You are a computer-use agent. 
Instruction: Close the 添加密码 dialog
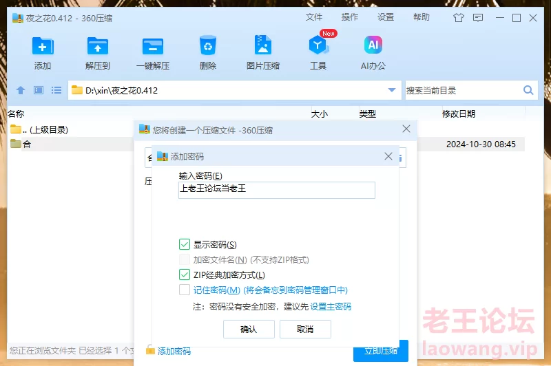(x=388, y=156)
